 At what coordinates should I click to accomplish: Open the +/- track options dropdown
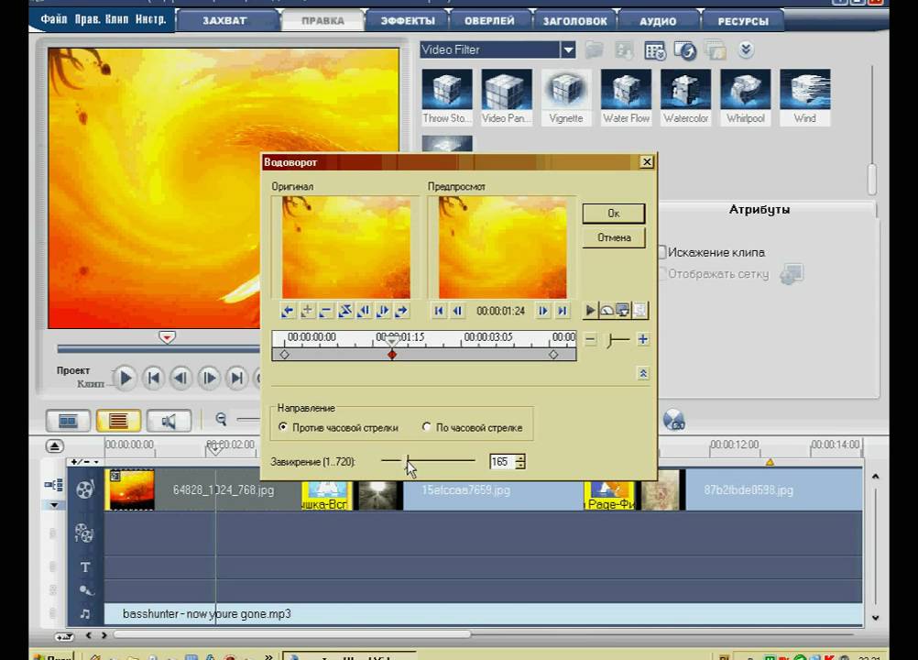85,462
